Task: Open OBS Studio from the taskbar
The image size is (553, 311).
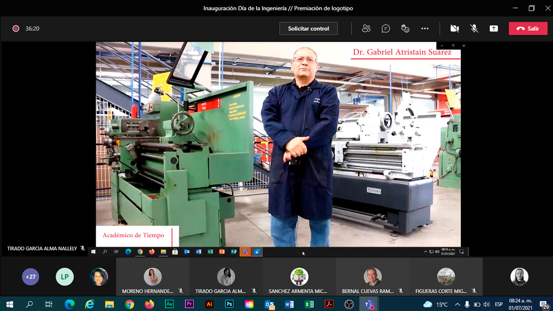Action: (349, 304)
